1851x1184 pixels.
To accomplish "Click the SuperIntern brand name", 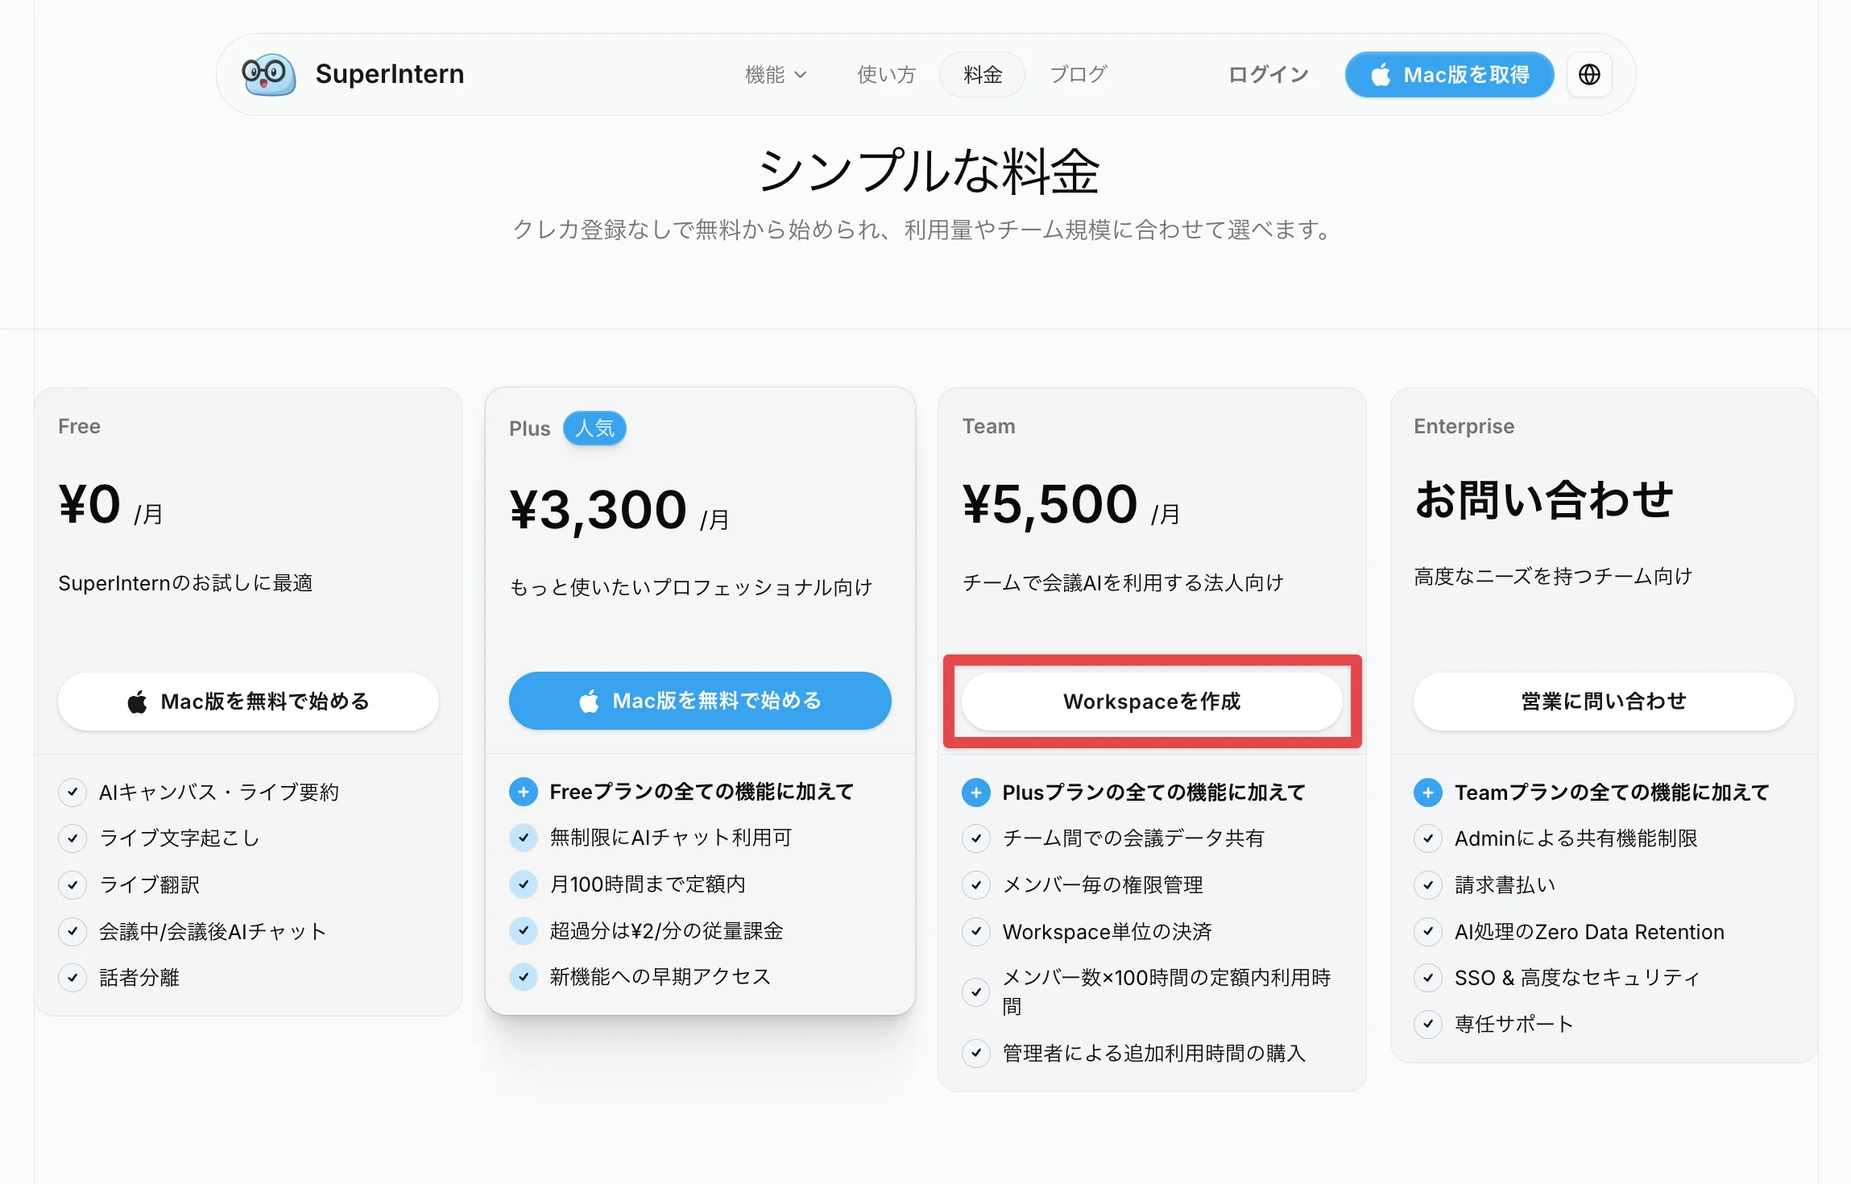I will pos(390,74).
